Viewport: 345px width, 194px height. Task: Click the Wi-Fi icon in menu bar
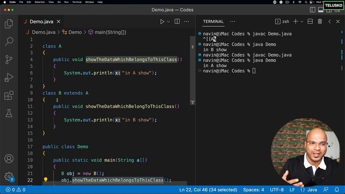click(300, 2)
